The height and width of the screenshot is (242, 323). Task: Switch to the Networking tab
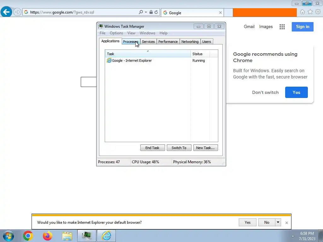click(190, 42)
